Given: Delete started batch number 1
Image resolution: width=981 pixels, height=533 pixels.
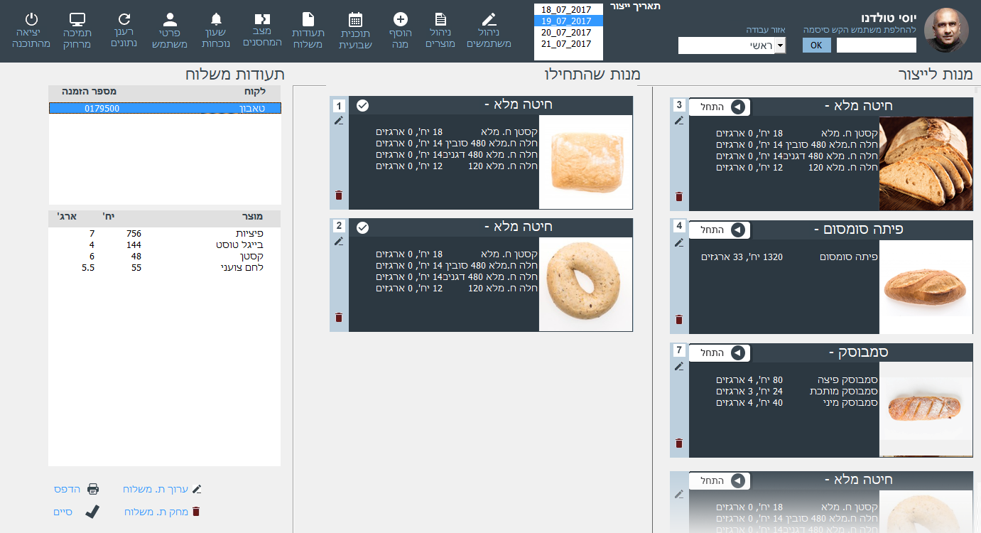Looking at the screenshot, I should pos(339,195).
